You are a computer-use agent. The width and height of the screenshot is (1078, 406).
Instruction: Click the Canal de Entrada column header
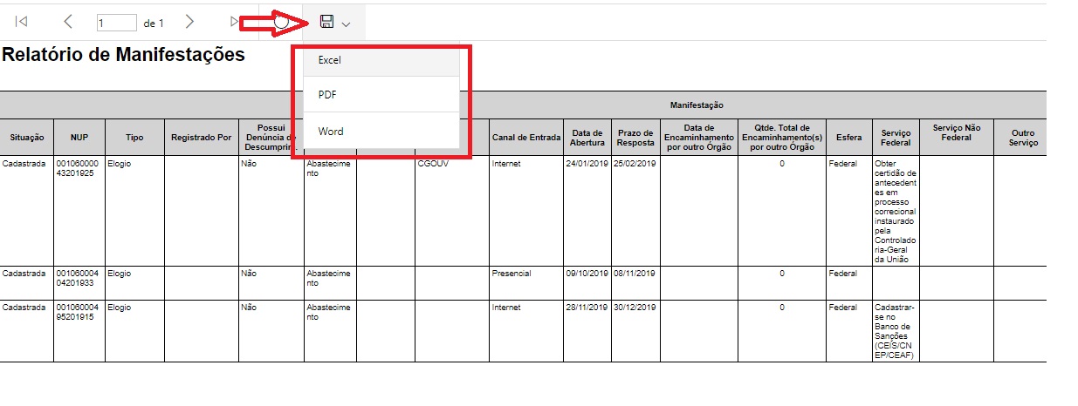(526, 138)
